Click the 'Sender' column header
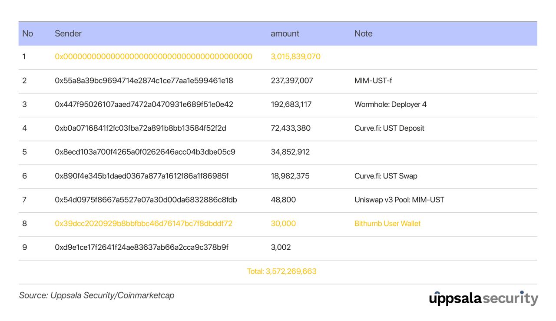 click(68, 33)
